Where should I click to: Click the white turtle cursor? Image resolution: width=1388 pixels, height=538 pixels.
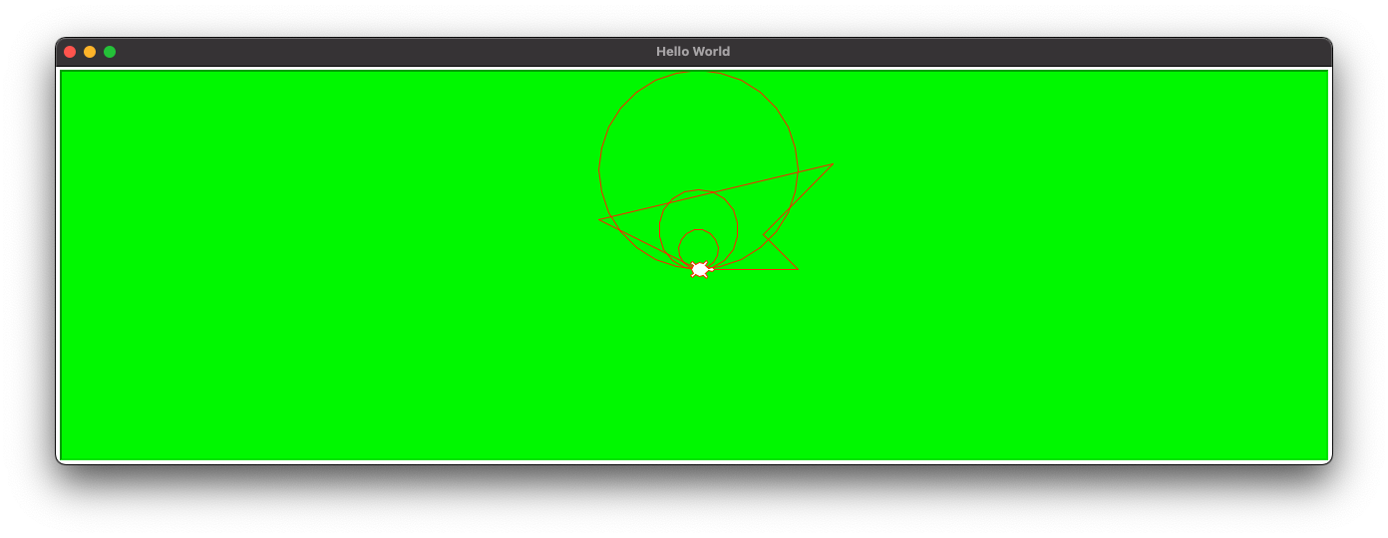[700, 269]
